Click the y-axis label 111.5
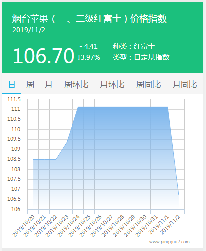Viewport: 206px width, 251px height. [x=14, y=99]
